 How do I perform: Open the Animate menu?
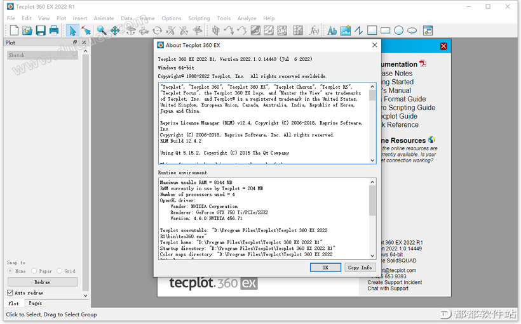tap(104, 18)
